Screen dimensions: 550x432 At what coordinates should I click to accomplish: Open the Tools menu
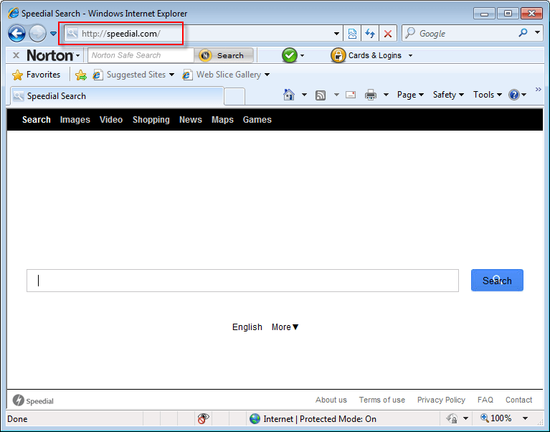[487, 95]
